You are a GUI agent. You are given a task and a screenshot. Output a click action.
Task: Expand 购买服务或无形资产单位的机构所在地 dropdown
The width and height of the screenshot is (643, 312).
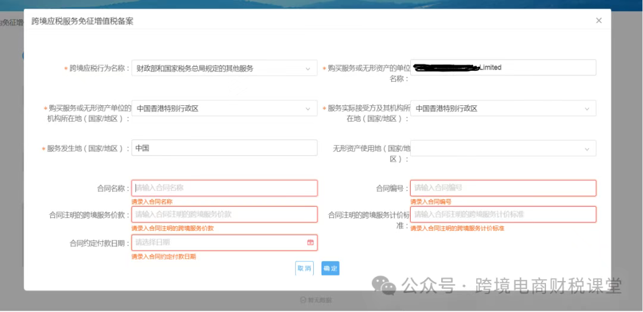(224, 108)
